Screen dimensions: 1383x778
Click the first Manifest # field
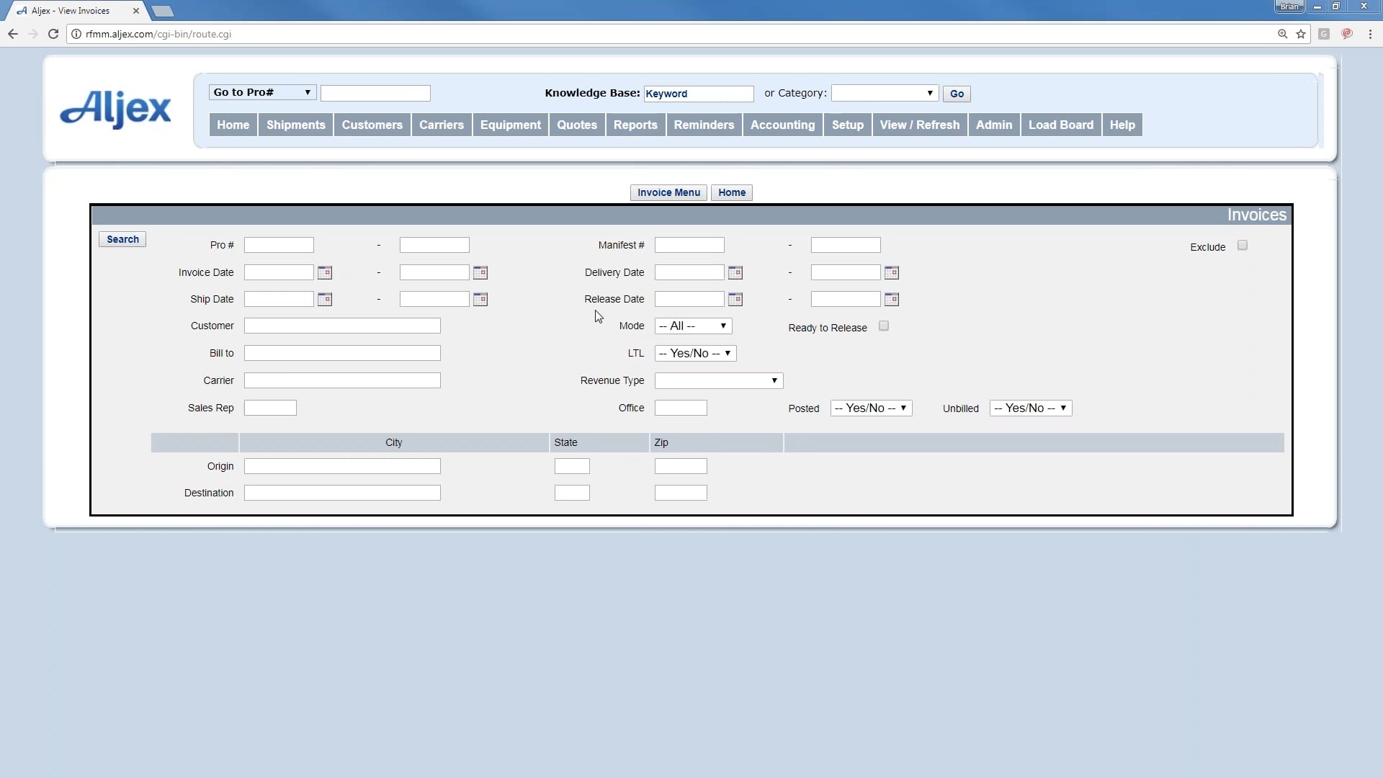point(689,245)
